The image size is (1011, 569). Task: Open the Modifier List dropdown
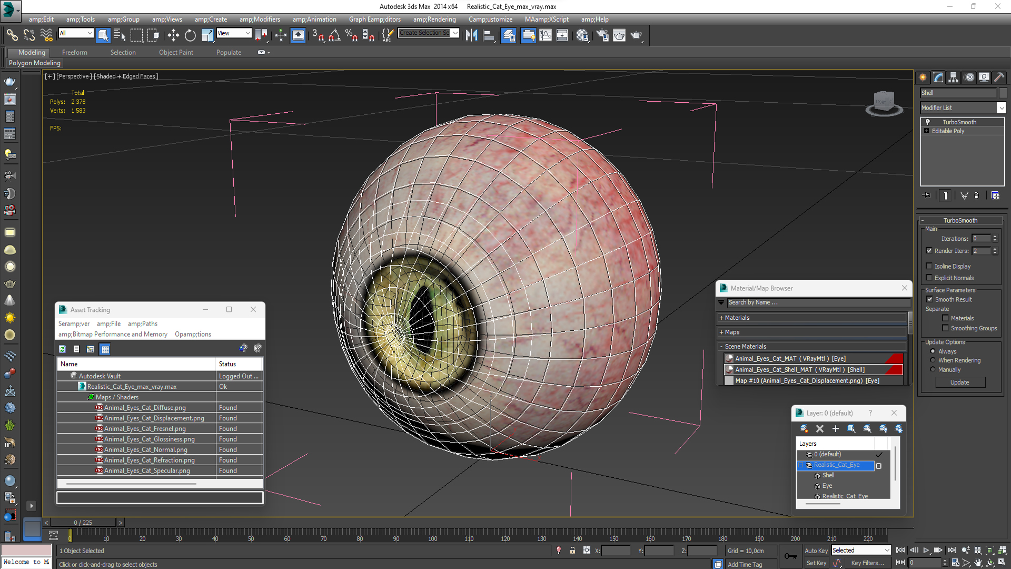[x=963, y=107]
